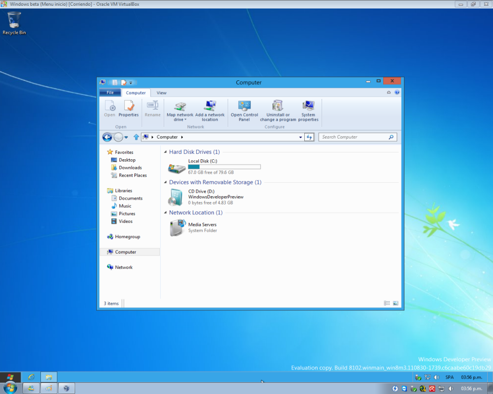
Task: Switch to the View ribbon tab
Action: coord(162,93)
